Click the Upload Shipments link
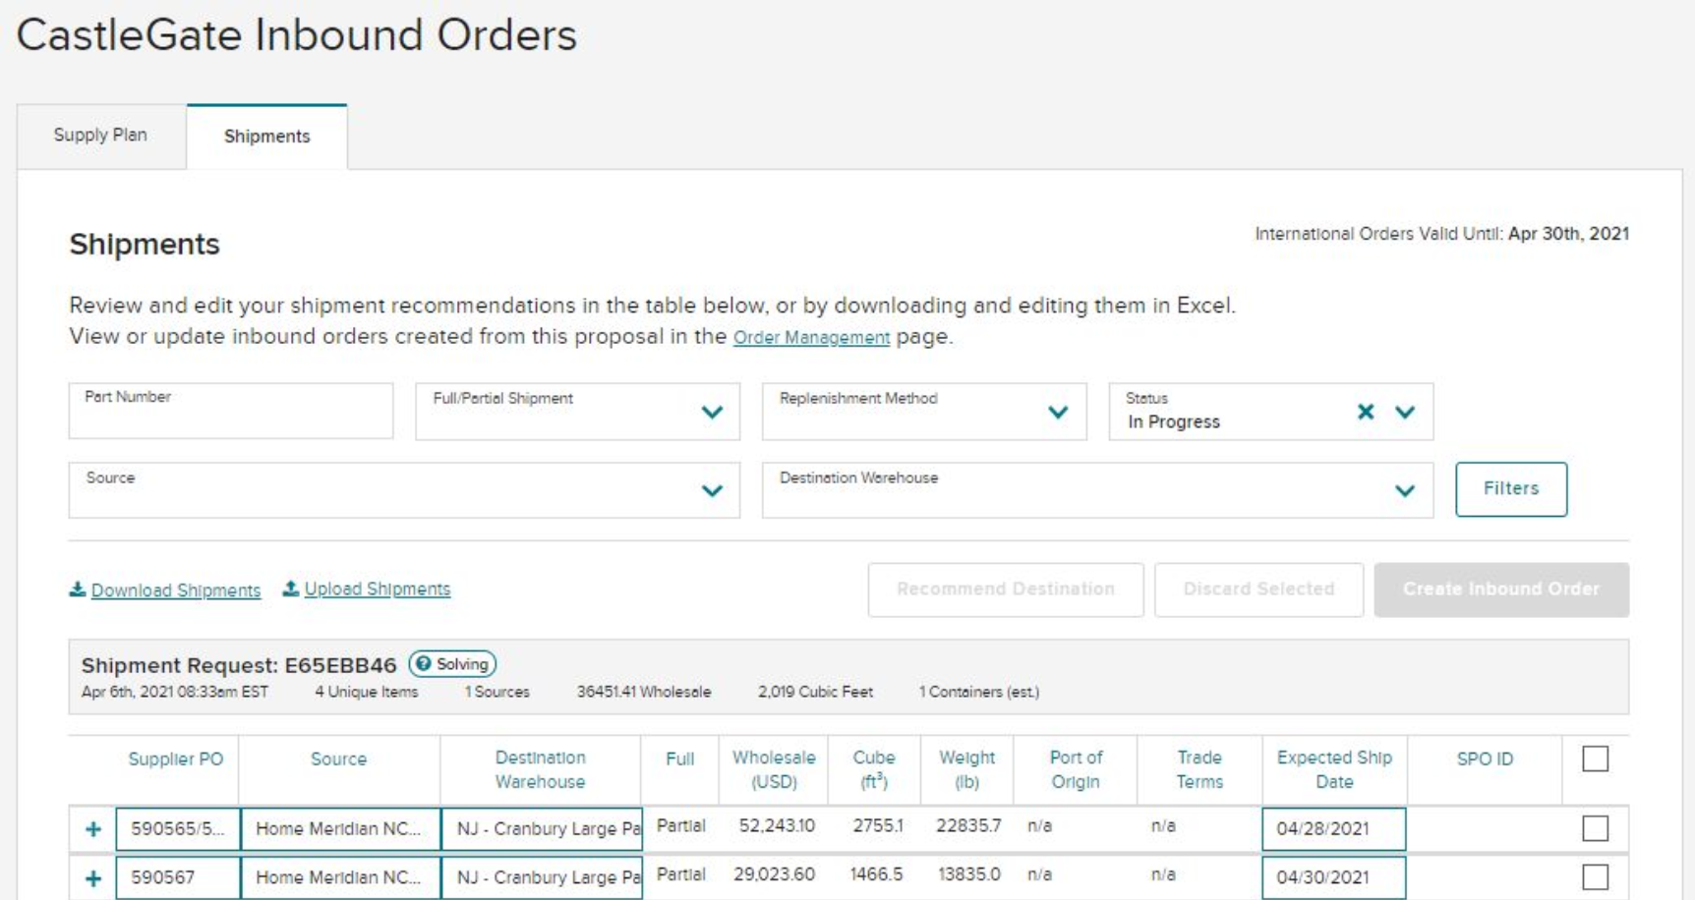Screen dimensions: 1695x900 pyautogui.click(x=378, y=589)
